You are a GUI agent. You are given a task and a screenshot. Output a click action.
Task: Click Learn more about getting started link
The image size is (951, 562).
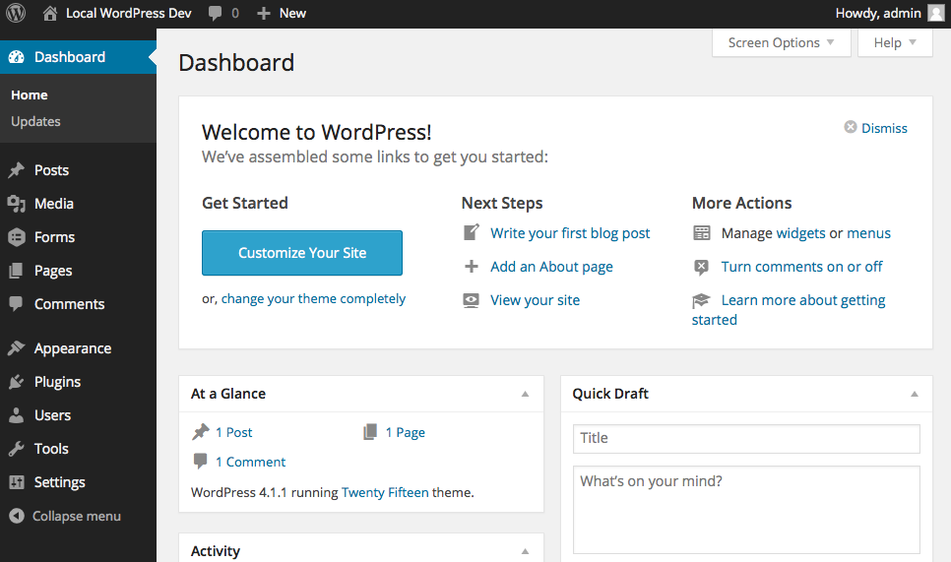(x=789, y=310)
